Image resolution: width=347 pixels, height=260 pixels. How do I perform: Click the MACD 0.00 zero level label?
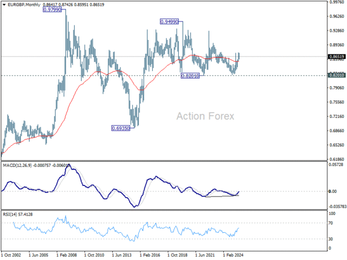[333, 191]
